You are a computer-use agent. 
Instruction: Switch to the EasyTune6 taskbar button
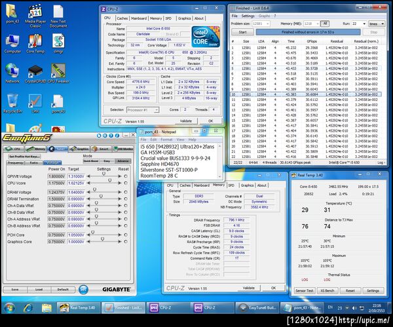click(256, 308)
